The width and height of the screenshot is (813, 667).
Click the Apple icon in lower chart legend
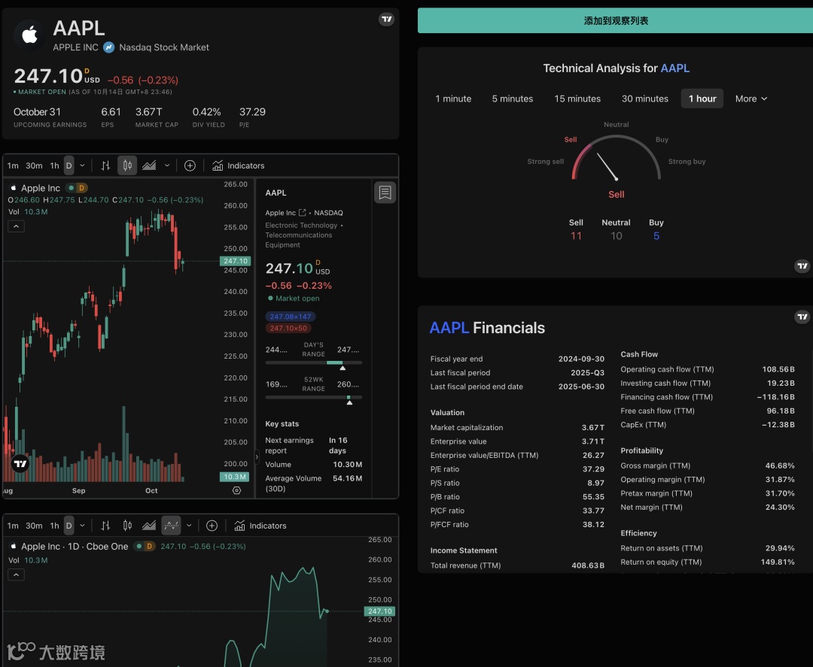(14, 547)
